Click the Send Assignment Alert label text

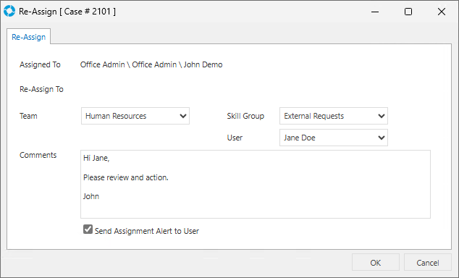tap(147, 231)
